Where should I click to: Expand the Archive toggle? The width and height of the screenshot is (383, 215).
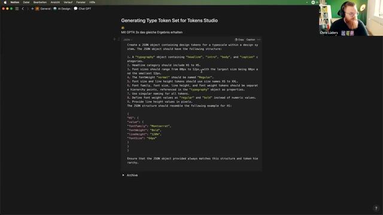point(123,175)
